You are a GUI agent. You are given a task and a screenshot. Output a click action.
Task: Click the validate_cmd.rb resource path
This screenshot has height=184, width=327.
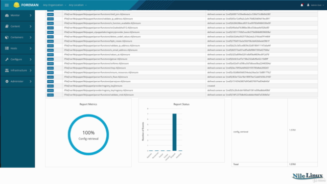tap(99, 95)
